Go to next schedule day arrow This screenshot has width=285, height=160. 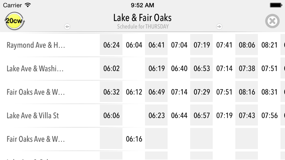[x=219, y=27]
